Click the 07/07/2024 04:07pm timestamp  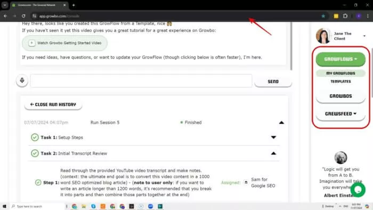[46, 123]
